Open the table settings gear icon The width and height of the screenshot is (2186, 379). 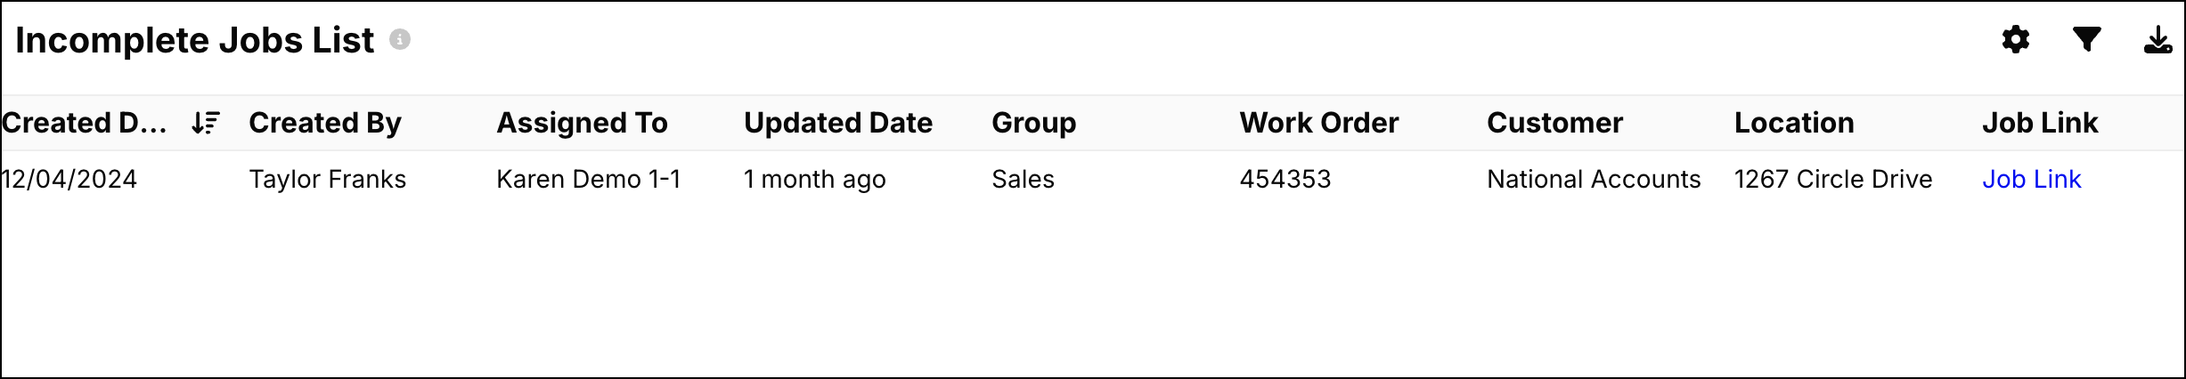tap(2016, 40)
